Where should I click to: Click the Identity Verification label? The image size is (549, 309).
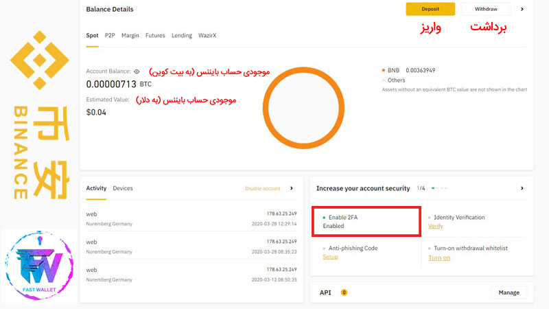[x=459, y=217]
